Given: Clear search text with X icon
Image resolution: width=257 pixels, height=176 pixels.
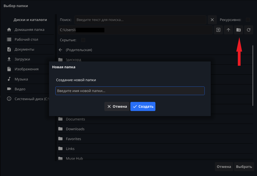Looking at the screenshot, I should 212,20.
